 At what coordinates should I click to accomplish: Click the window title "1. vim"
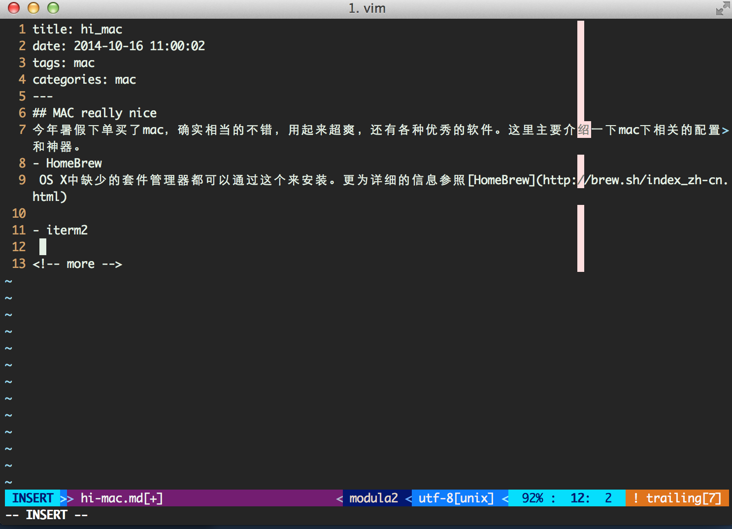[367, 8]
